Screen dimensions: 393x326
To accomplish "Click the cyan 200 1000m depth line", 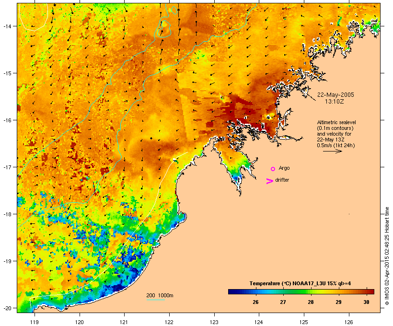I will tap(156, 300).
